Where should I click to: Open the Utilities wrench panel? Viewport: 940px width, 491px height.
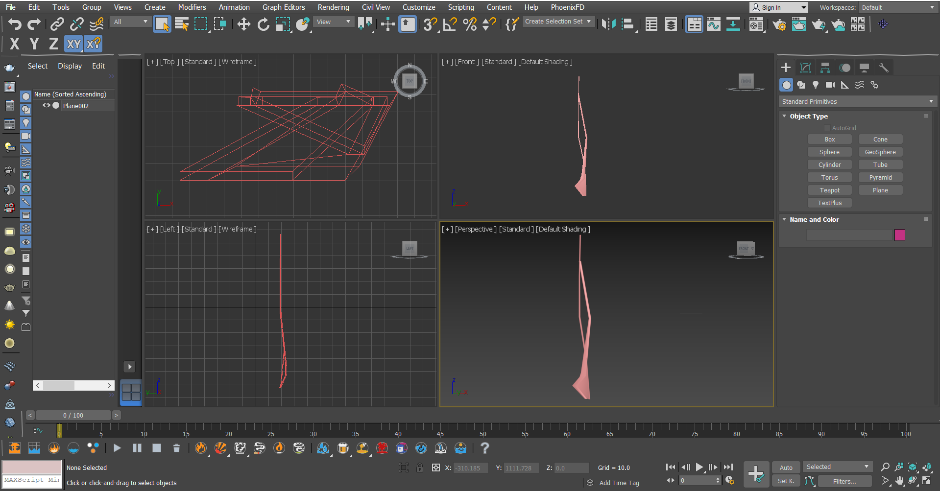(884, 68)
